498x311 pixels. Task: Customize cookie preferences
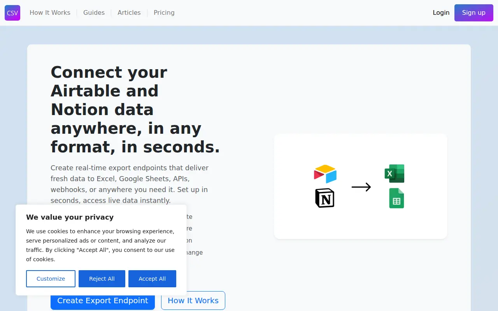51,279
